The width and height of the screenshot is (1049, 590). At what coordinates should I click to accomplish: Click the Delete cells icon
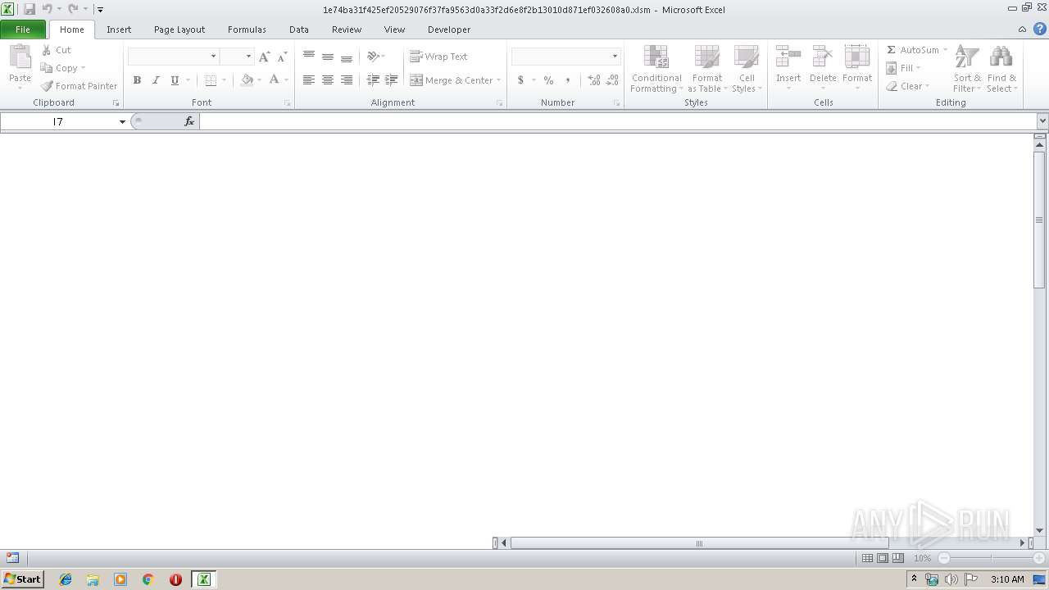[x=823, y=57]
